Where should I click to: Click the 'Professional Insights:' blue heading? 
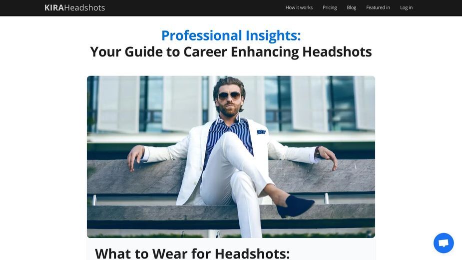231,35
